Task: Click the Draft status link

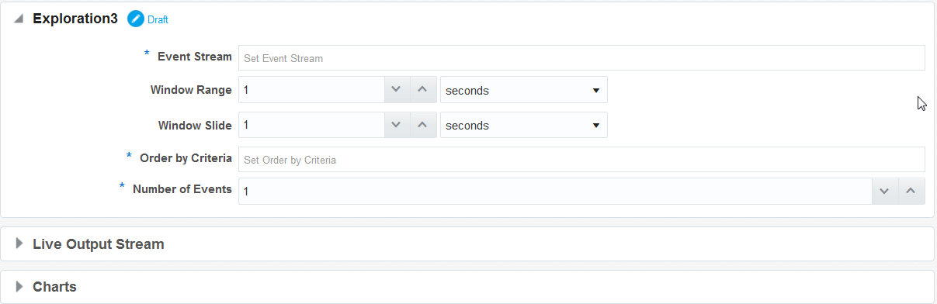Action: point(158,20)
